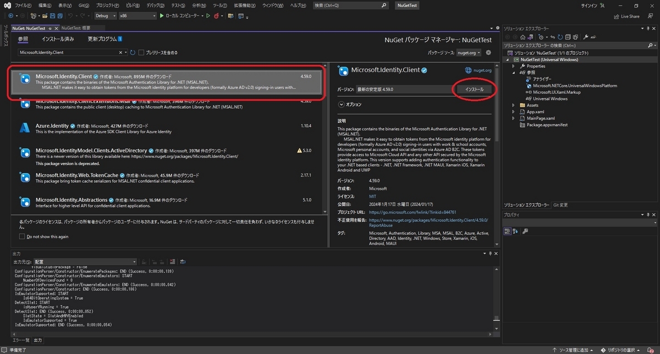Open NuGet settings gear icon
The image size is (660, 354).
[488, 53]
